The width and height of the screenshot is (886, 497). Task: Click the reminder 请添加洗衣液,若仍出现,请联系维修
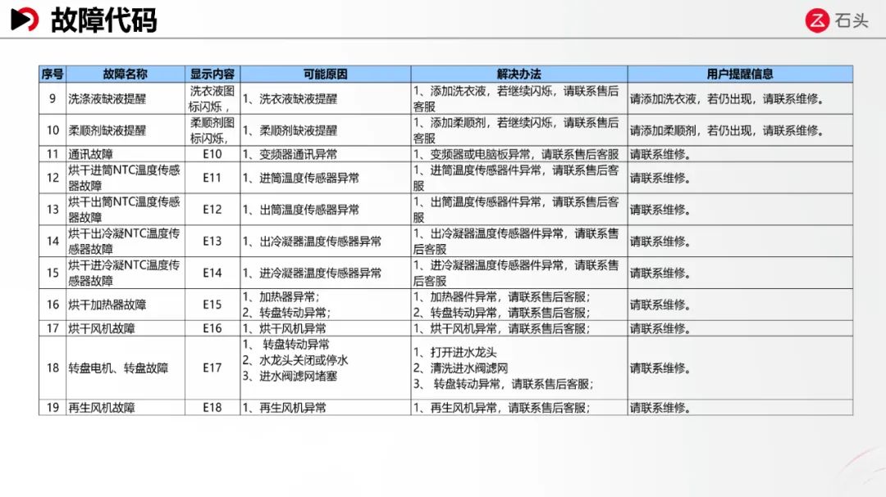pyautogui.click(x=728, y=99)
